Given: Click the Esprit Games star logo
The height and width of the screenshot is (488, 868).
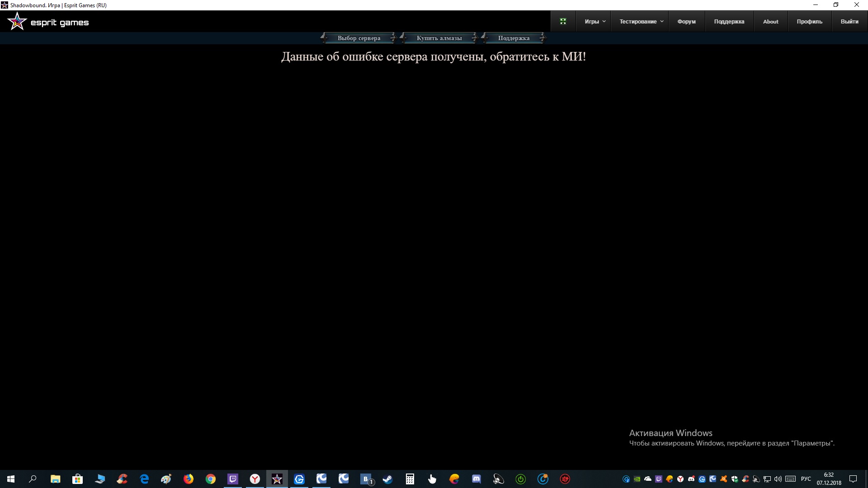Looking at the screenshot, I should coord(17,22).
